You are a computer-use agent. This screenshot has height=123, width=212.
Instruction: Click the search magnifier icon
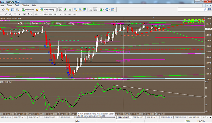click(x=205, y=10)
